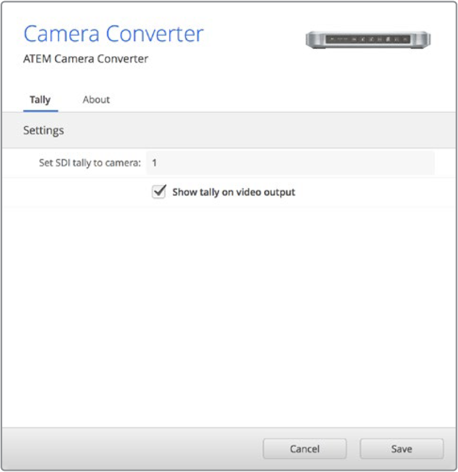Click the 'Show tally on video output' label
This screenshot has width=458, height=472.
point(233,192)
